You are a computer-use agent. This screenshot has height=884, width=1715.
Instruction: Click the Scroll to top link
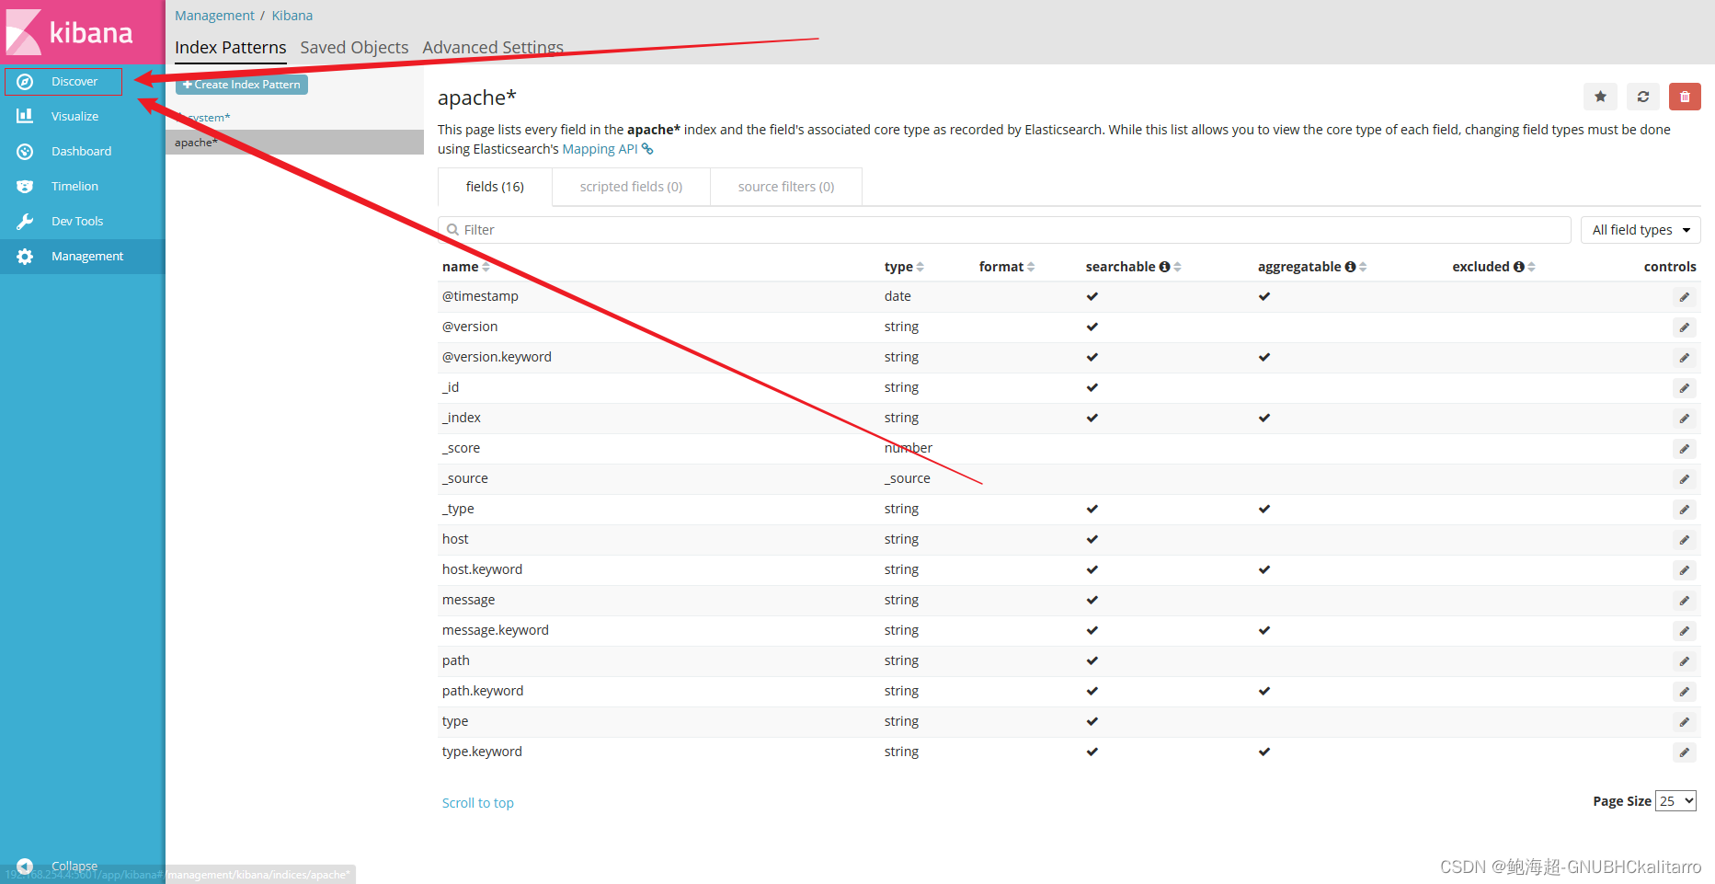coord(478,803)
